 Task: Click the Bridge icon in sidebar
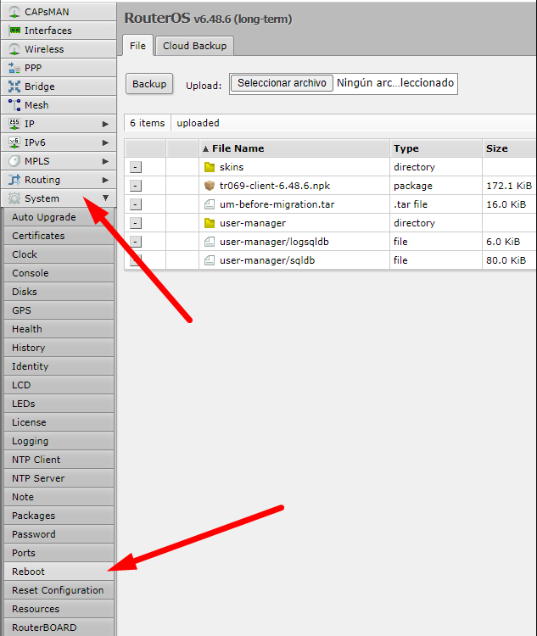(x=14, y=86)
